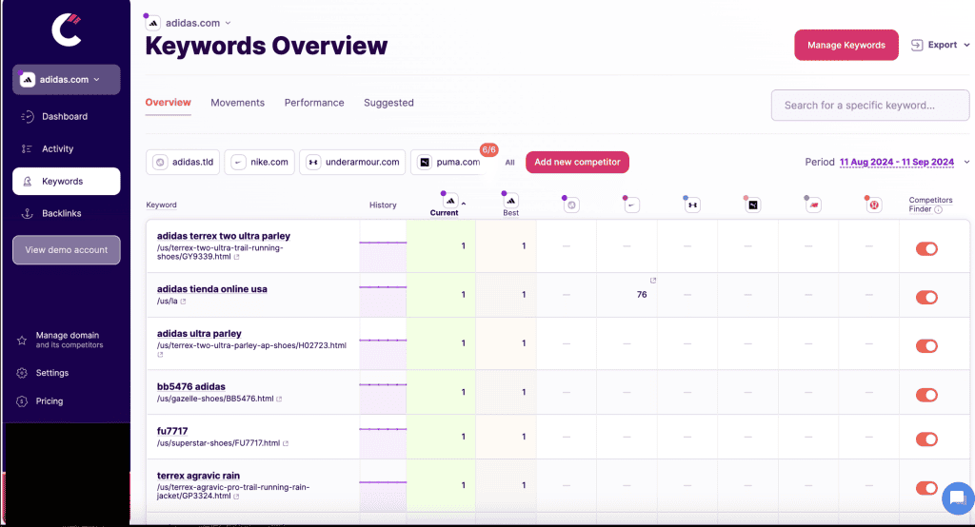Expand the adidas.com domain selector in sidebar
Viewport: 975px width, 527px height.
tap(66, 80)
